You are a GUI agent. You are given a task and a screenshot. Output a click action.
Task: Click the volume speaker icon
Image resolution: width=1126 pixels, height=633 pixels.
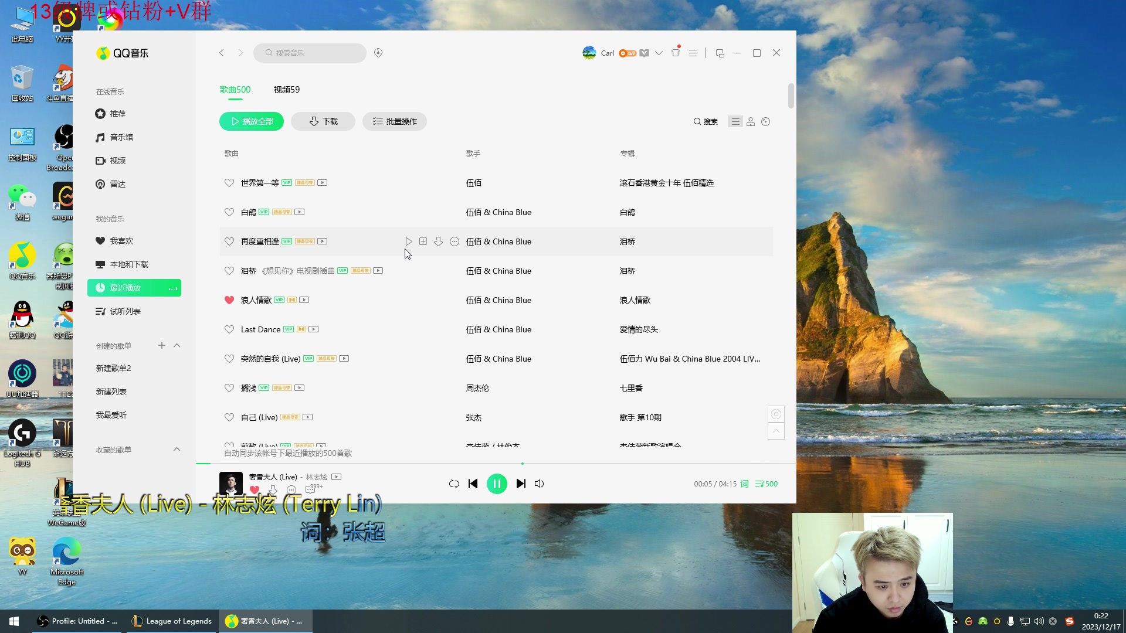click(x=540, y=484)
